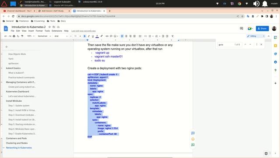Image resolution: width=280 pixels, height=158 pixels.
Task: Check the document cloud save status
Action: click(58, 27)
